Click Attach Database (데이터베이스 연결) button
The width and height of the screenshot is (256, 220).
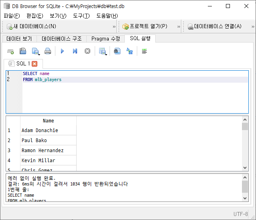point(215,26)
